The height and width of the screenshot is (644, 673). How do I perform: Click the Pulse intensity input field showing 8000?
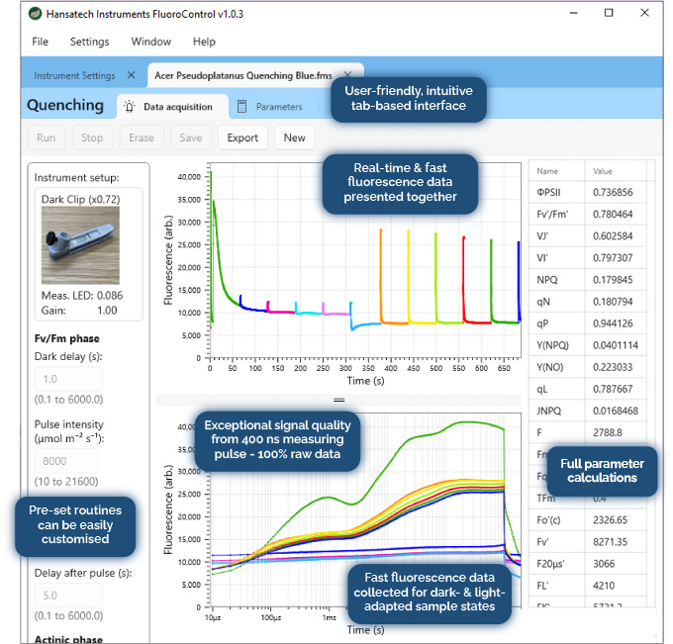pyautogui.click(x=66, y=461)
